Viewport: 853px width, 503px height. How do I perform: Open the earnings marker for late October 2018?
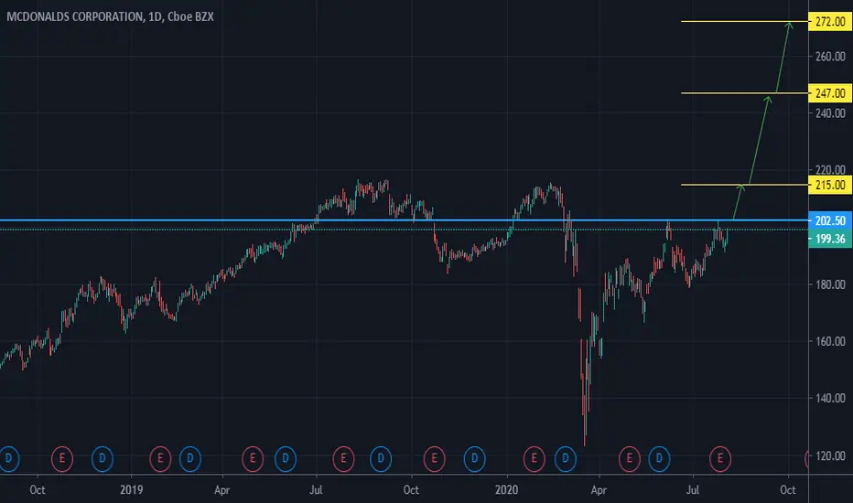tap(62, 459)
